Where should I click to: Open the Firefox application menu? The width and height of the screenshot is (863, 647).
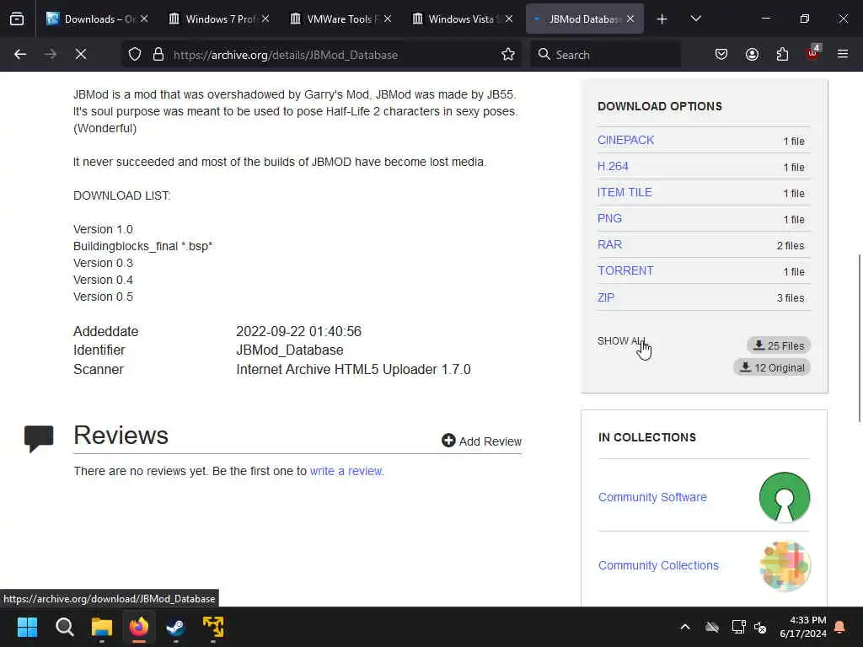pos(843,54)
